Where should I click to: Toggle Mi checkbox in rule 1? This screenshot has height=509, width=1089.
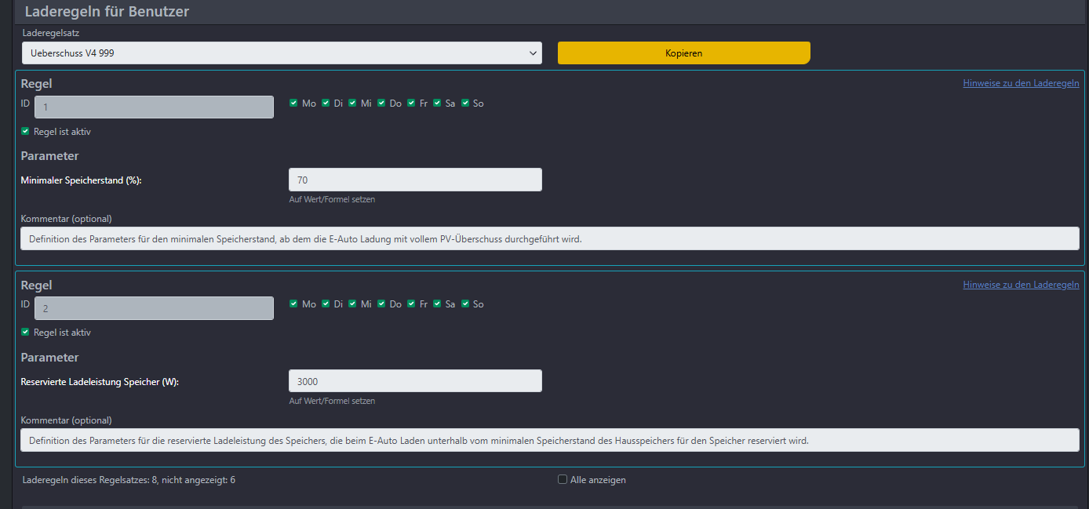[x=352, y=103]
